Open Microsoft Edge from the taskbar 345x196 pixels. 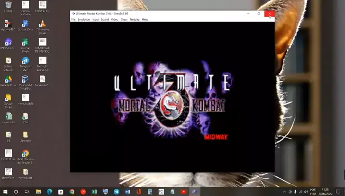(49, 192)
